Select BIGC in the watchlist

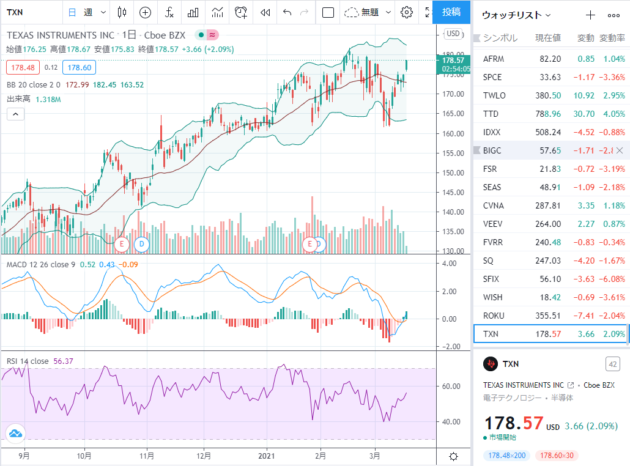pos(550,150)
